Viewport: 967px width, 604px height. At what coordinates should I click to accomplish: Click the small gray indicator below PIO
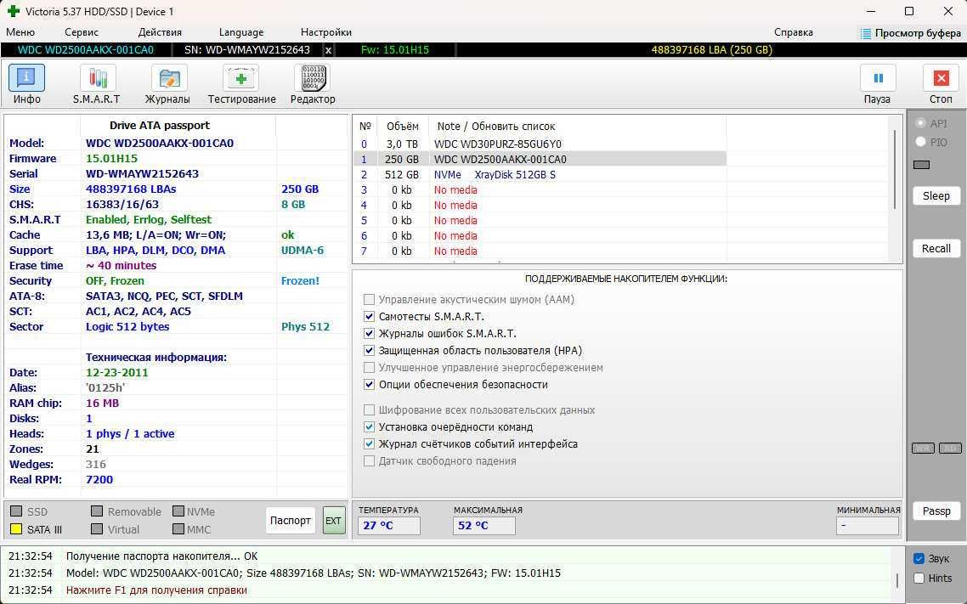pyautogui.click(x=921, y=165)
